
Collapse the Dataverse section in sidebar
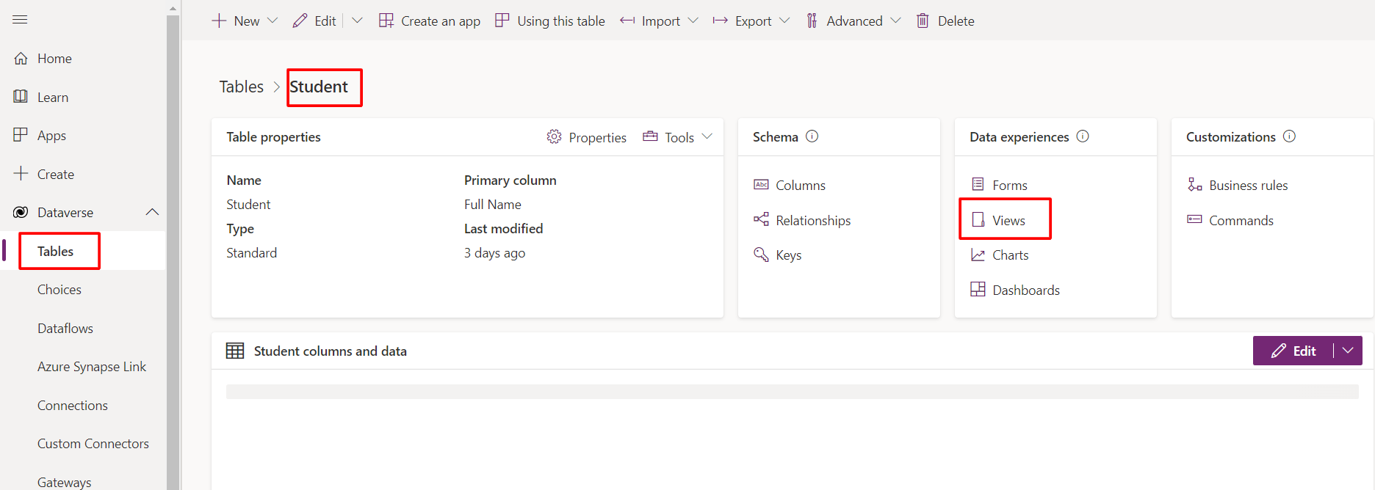click(x=152, y=212)
